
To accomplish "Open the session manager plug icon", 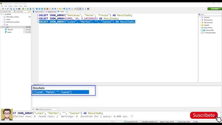I will (3, 9).
